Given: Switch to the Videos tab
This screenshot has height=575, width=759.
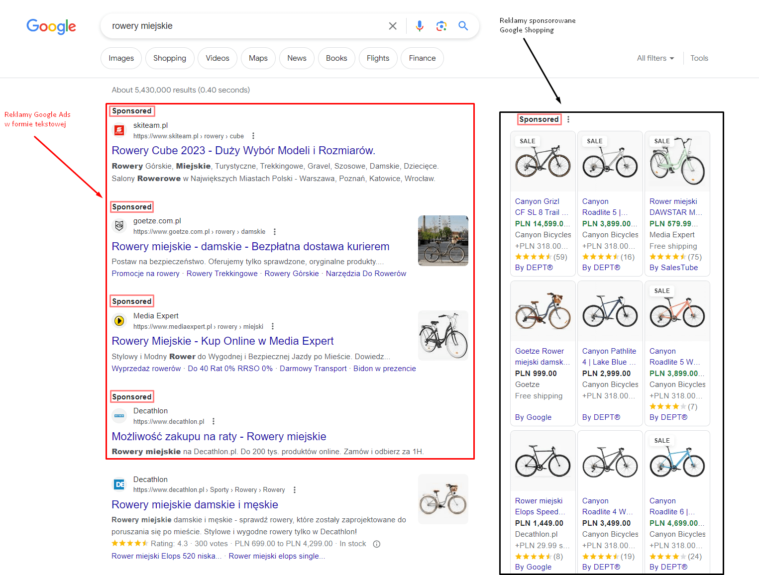Looking at the screenshot, I should pyautogui.click(x=217, y=58).
